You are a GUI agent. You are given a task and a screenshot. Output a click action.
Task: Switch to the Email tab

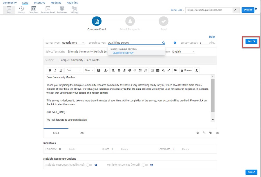[56, 133]
